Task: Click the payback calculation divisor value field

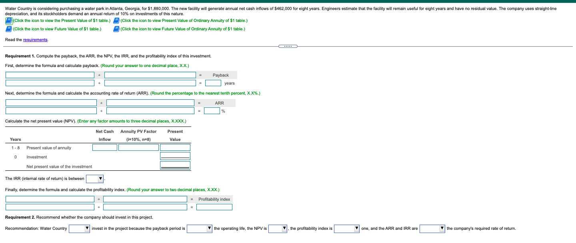Action: click(150, 83)
